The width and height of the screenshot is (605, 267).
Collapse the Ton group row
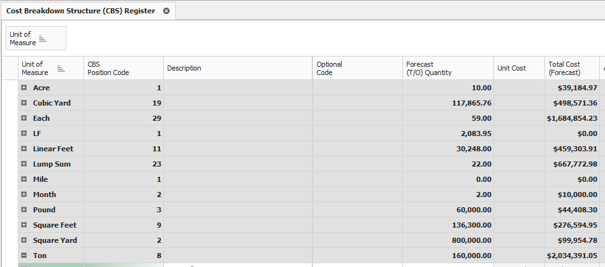[x=24, y=256]
